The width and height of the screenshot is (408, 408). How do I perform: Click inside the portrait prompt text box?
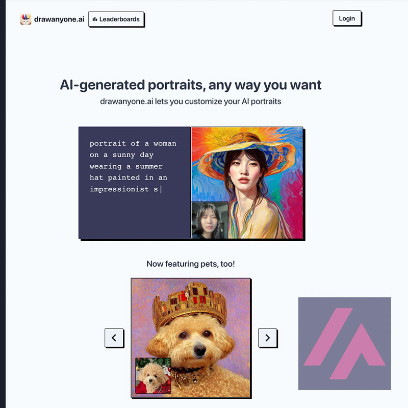pyautogui.click(x=135, y=183)
